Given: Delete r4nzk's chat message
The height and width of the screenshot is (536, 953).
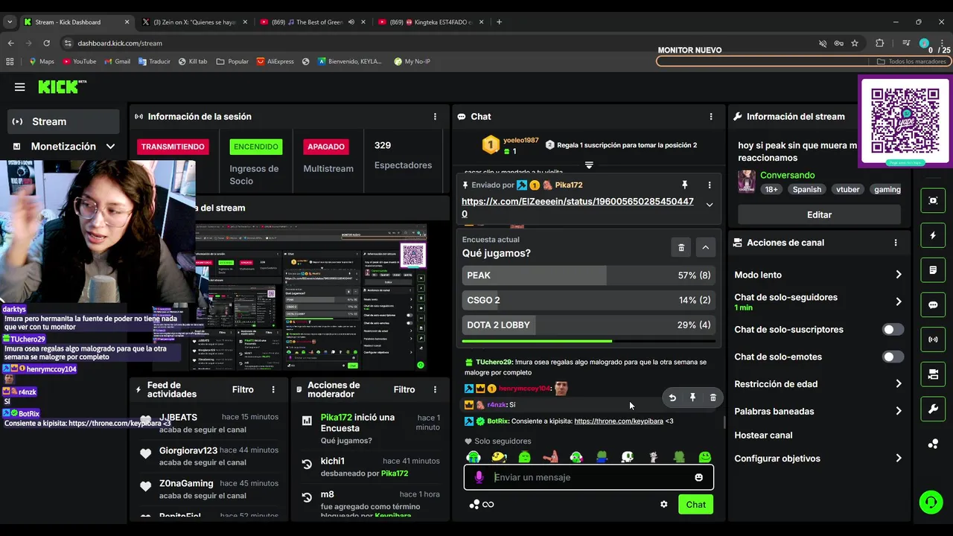Looking at the screenshot, I should (x=713, y=398).
